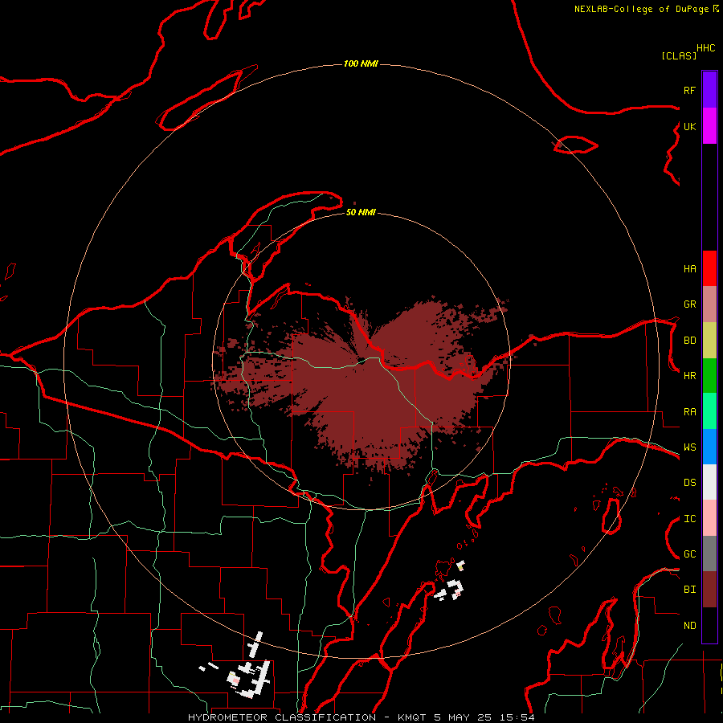This screenshot has height=723, width=723.
Task: Click the HA legend label
Action: 689,269
